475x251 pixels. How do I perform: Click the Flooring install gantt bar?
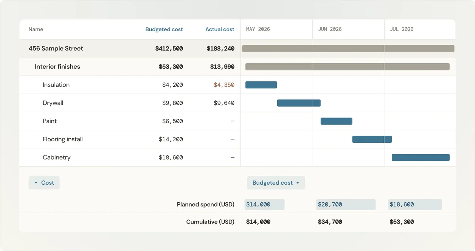coord(372,139)
